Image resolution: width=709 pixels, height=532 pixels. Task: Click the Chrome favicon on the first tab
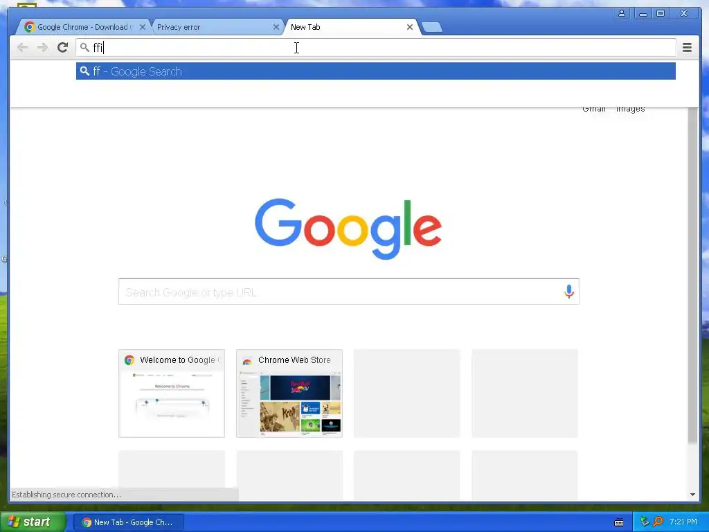(x=29, y=27)
